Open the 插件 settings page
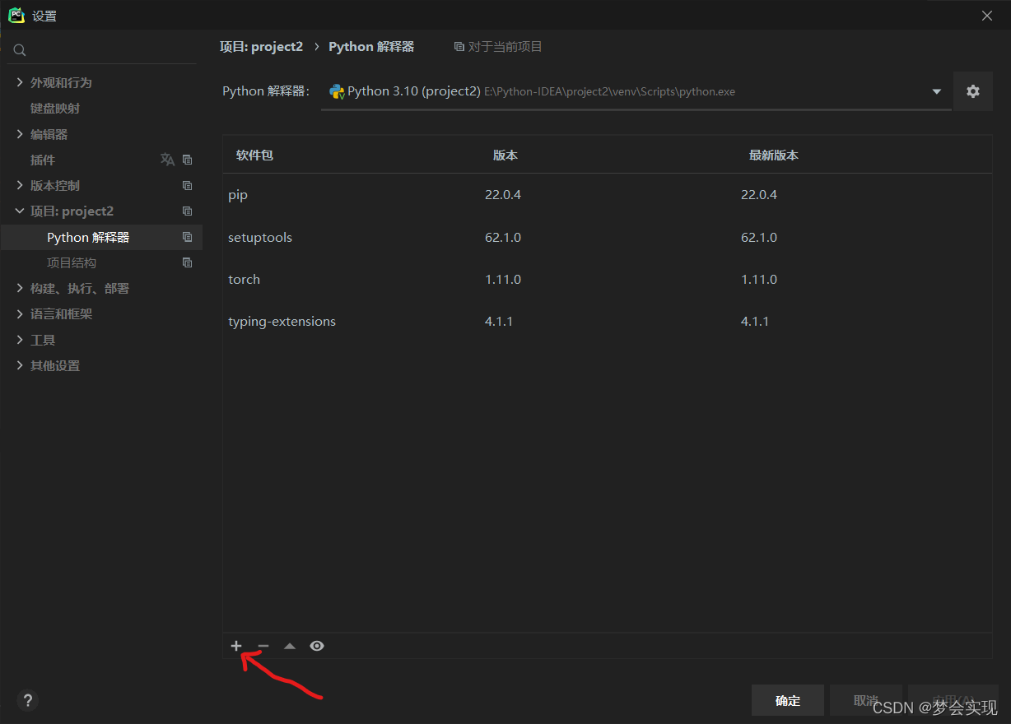Screen dimensions: 1011x724 [43, 160]
